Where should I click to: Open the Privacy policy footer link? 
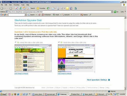click(x=81, y=88)
